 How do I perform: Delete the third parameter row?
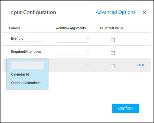tap(140, 65)
